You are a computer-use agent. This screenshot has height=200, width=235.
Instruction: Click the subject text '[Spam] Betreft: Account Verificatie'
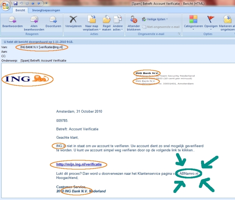click(43, 61)
